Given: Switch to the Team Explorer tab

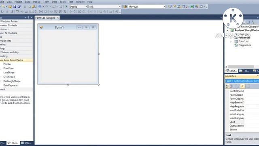Looking at the screenshot, I should coord(244,71).
